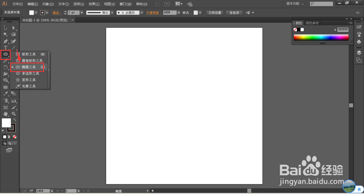Screen dimensions: 364x194
Task: Click the GPU performance rocket icon
Action: pyautogui.click(x=190, y=4)
